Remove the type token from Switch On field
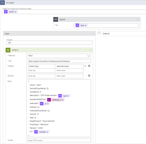Image resolution: width=146 pixels, height=144 pixels. [85, 25]
